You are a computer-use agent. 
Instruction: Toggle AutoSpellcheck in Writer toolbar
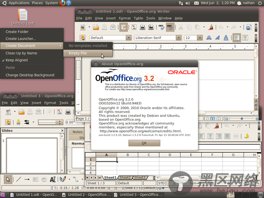pyautogui.click(x=170, y=27)
